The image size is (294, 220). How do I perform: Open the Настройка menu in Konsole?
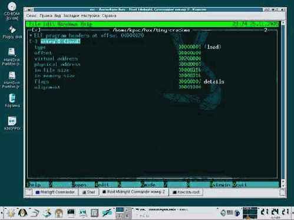[90, 16]
